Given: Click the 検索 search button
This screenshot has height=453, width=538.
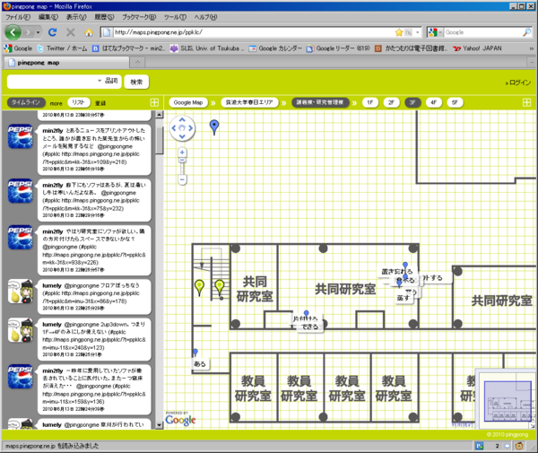Looking at the screenshot, I should pos(136,82).
